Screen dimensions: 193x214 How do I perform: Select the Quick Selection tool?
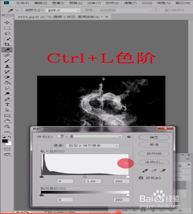[x=7, y=39]
